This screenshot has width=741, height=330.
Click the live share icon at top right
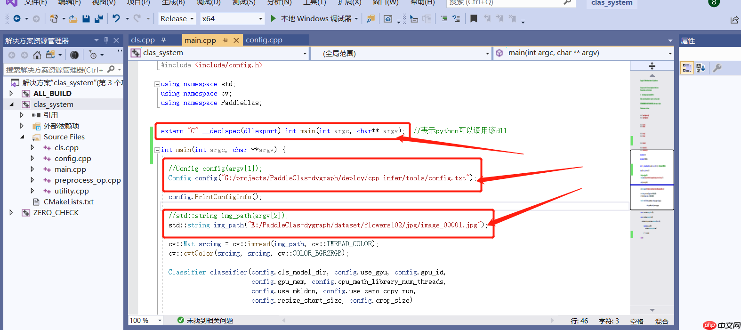pos(734,19)
